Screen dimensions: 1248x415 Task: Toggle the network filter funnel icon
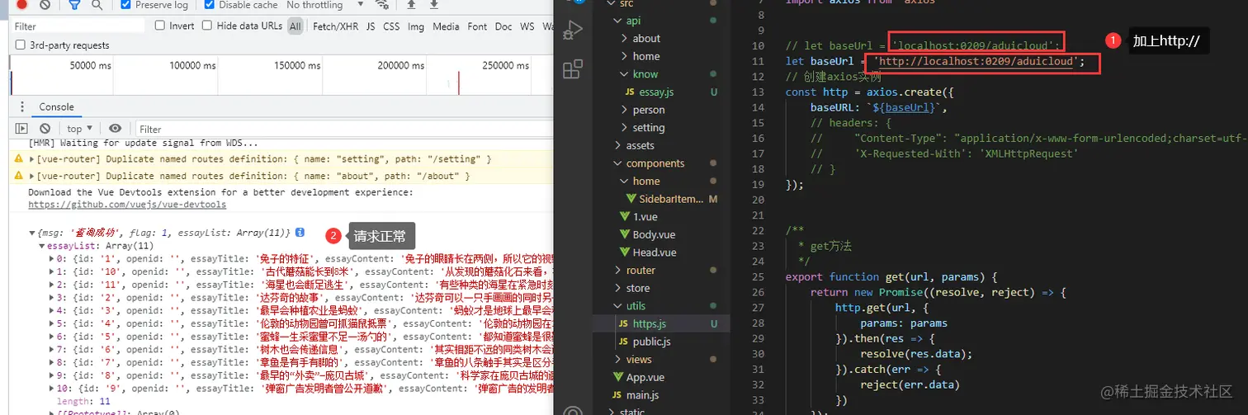74,5
